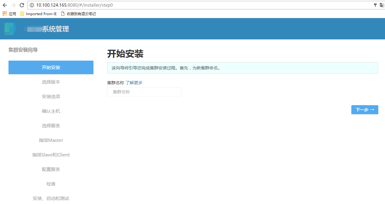Screen dimensions: 385x204
Task: Choose the 指派Slave和Client step
Action: [51, 155]
